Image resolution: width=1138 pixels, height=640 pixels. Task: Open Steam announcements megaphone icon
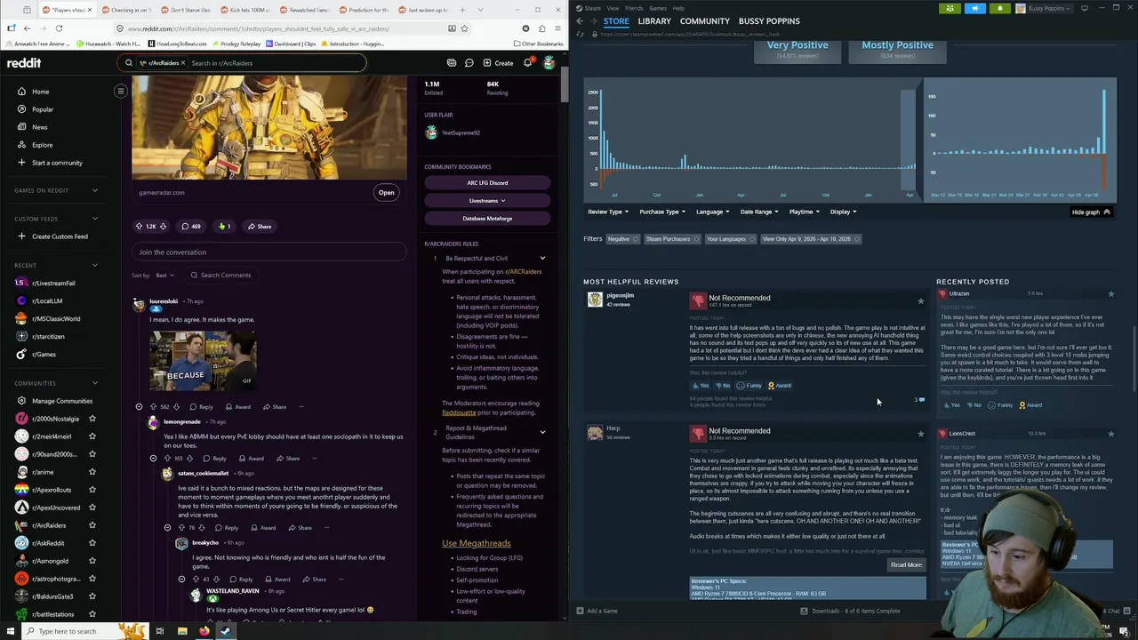[975, 9]
